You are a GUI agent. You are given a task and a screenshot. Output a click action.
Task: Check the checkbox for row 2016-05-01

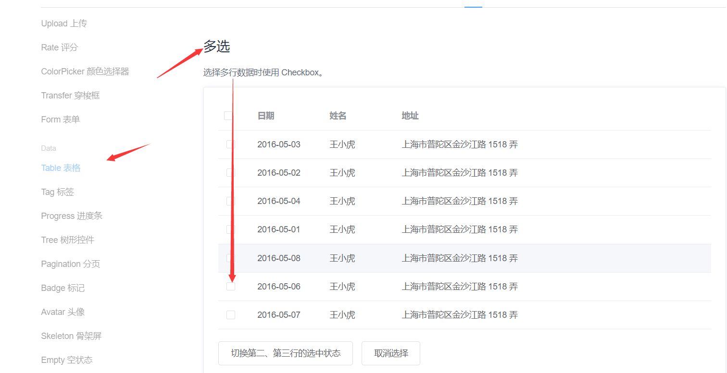pyautogui.click(x=230, y=229)
